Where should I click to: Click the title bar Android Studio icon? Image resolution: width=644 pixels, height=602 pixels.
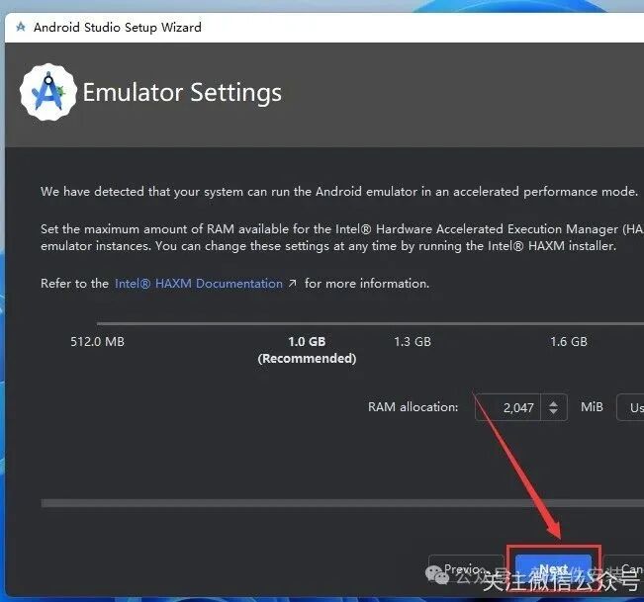tap(21, 27)
